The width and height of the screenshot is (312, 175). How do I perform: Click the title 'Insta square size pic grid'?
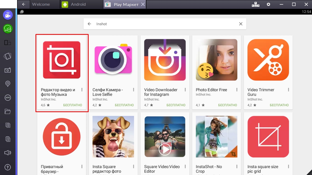point(263,169)
